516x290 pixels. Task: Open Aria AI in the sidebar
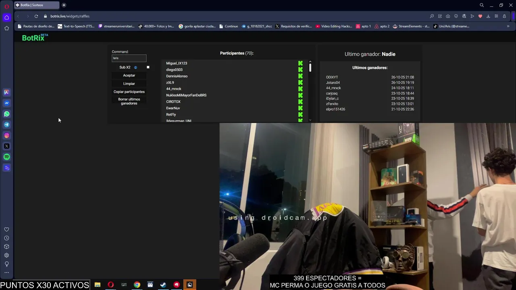point(6,92)
